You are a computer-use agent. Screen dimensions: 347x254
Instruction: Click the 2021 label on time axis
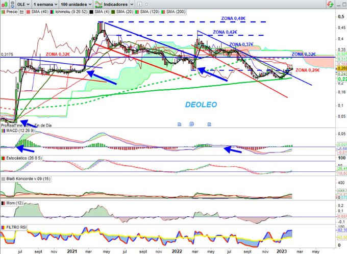(72, 251)
